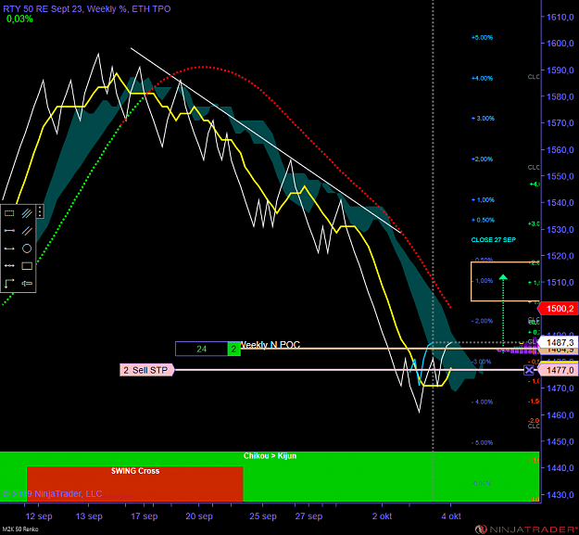579x535 pixels.
Task: Click the 2 Sell STP order label
Action: (146, 370)
